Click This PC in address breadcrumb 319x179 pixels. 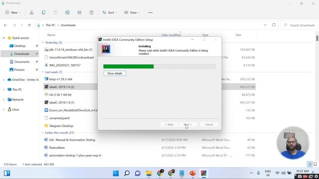[x=50, y=25]
